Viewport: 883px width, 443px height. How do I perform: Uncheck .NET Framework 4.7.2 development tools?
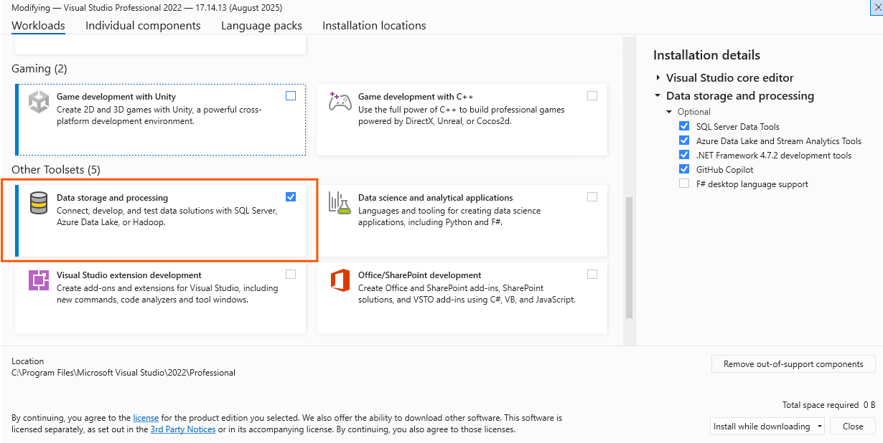684,155
